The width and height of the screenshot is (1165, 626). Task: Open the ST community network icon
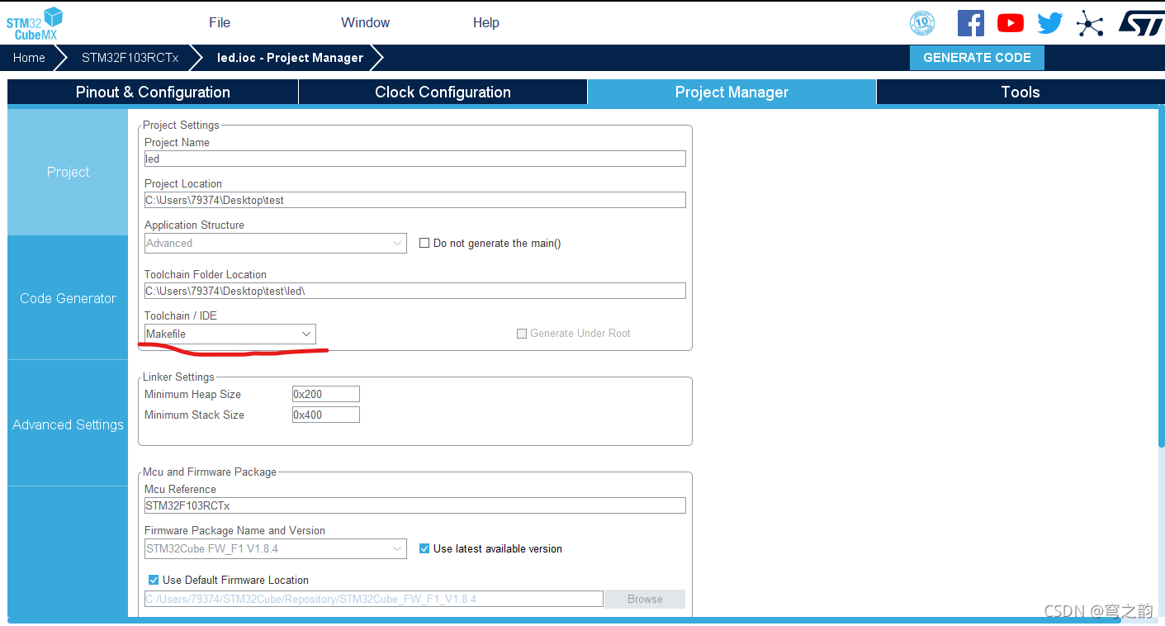[x=1090, y=23]
